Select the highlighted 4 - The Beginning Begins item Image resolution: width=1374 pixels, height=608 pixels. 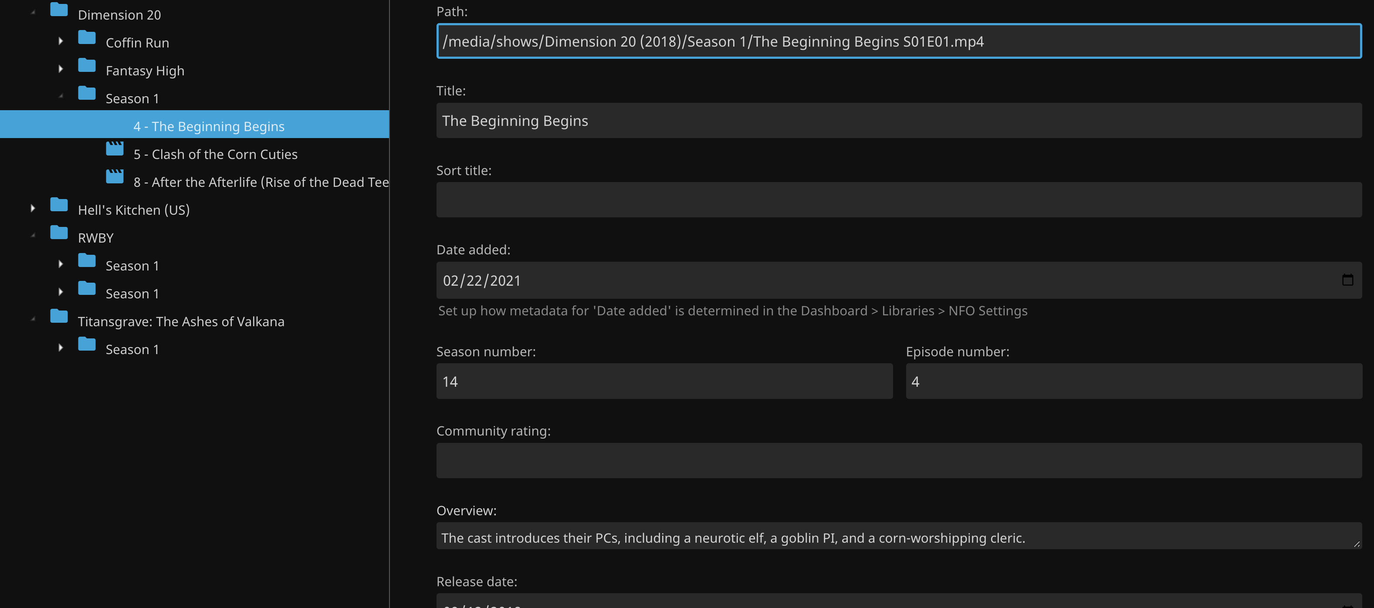209,126
